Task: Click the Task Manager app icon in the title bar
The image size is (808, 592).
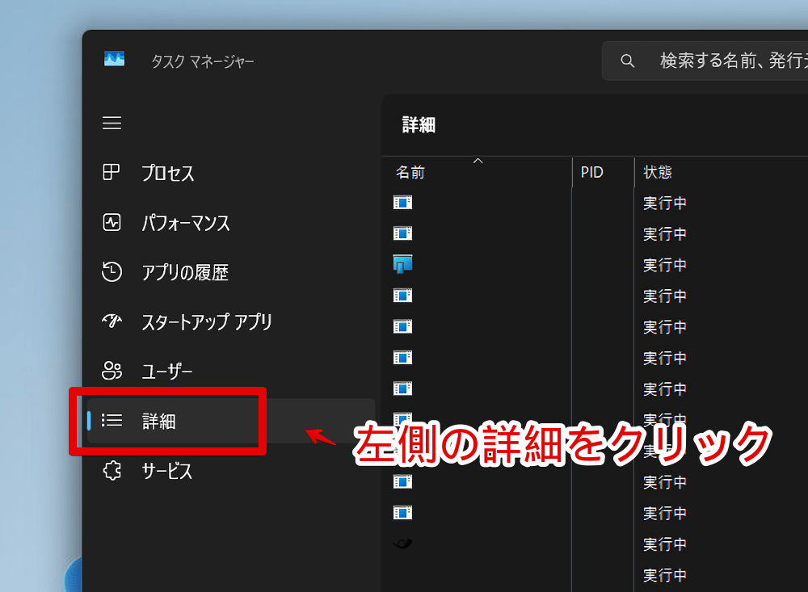Action: pyautogui.click(x=114, y=60)
